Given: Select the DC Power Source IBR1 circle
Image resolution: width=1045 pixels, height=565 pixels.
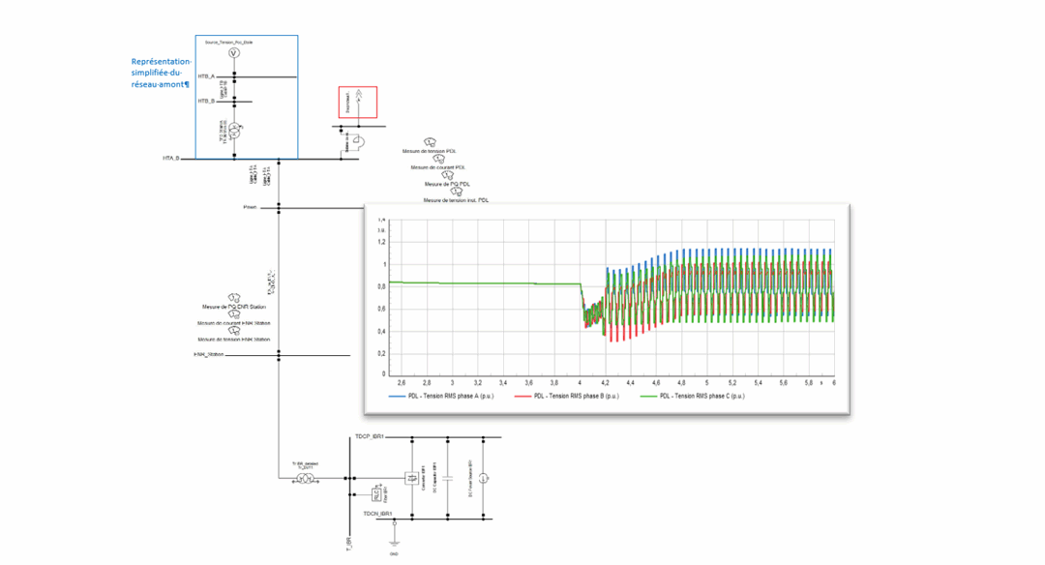Looking at the screenshot, I should [483, 478].
